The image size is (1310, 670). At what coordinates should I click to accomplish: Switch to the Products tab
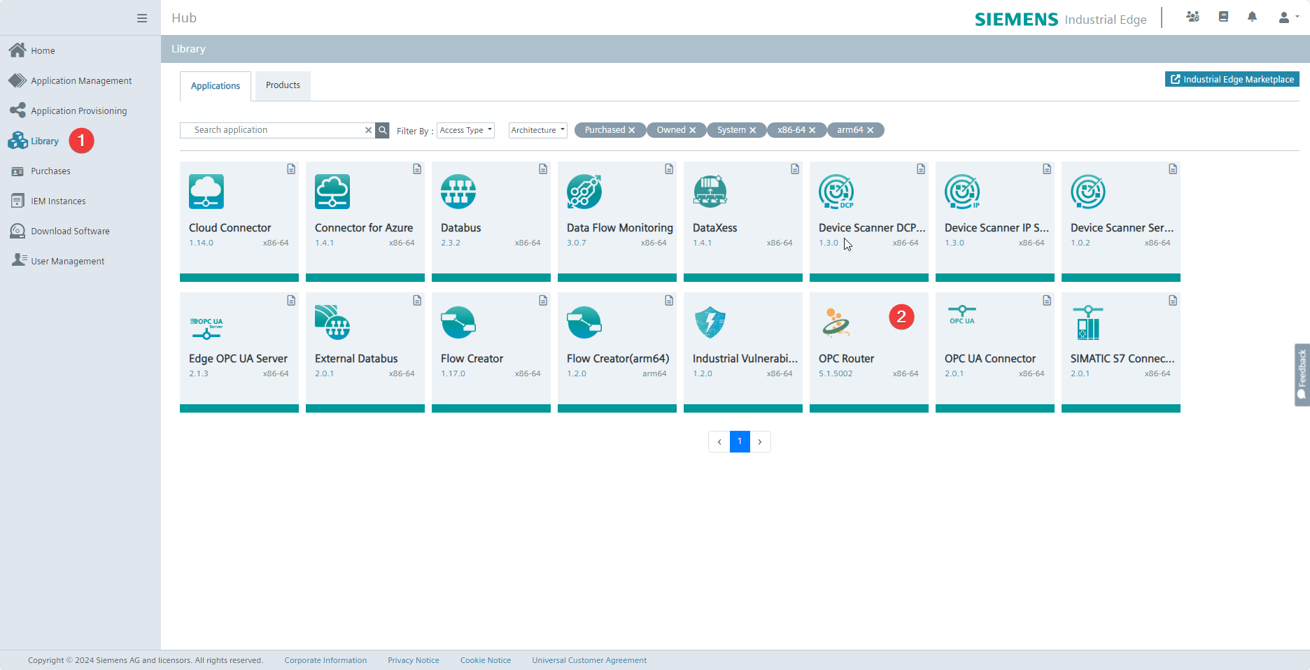tap(283, 85)
